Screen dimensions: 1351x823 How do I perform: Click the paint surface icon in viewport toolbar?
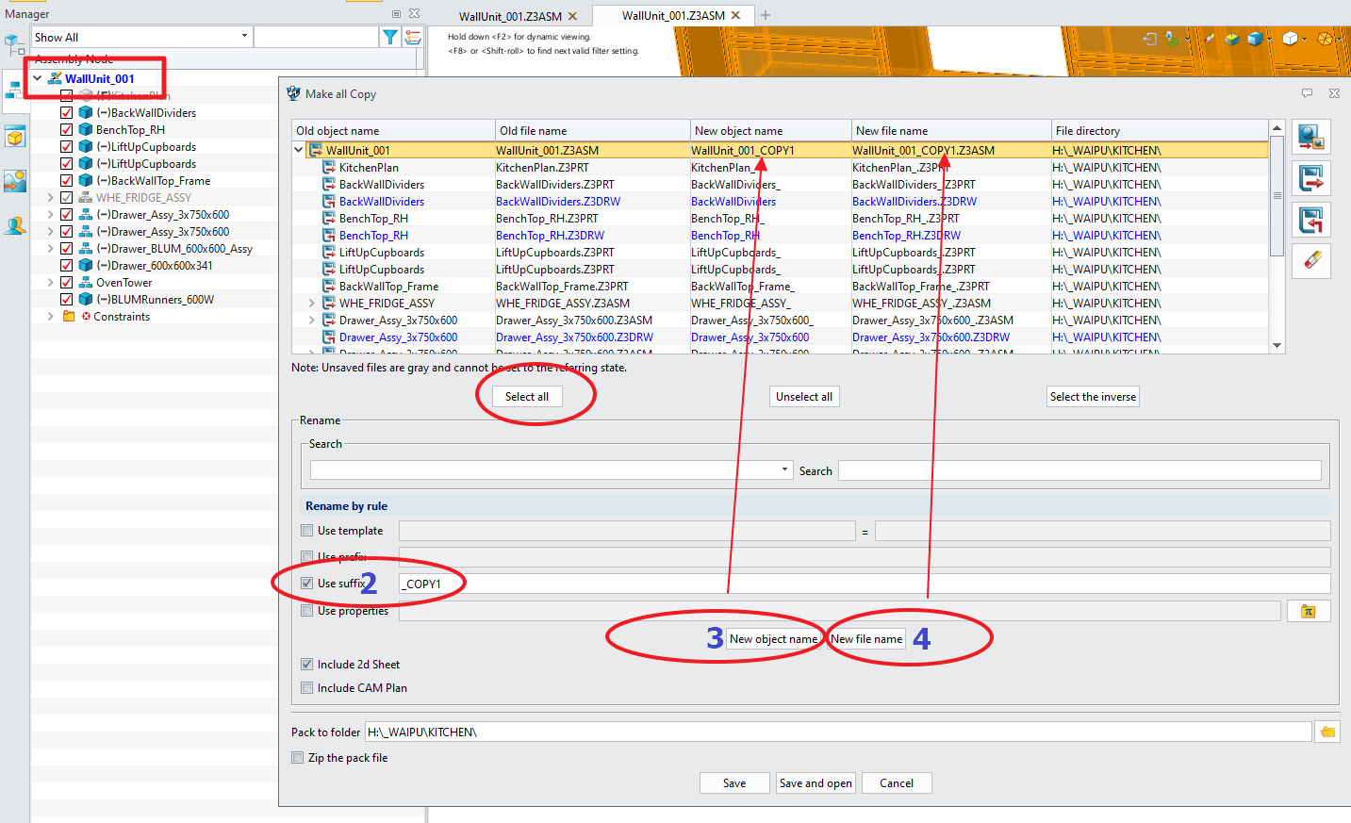coord(1173,39)
